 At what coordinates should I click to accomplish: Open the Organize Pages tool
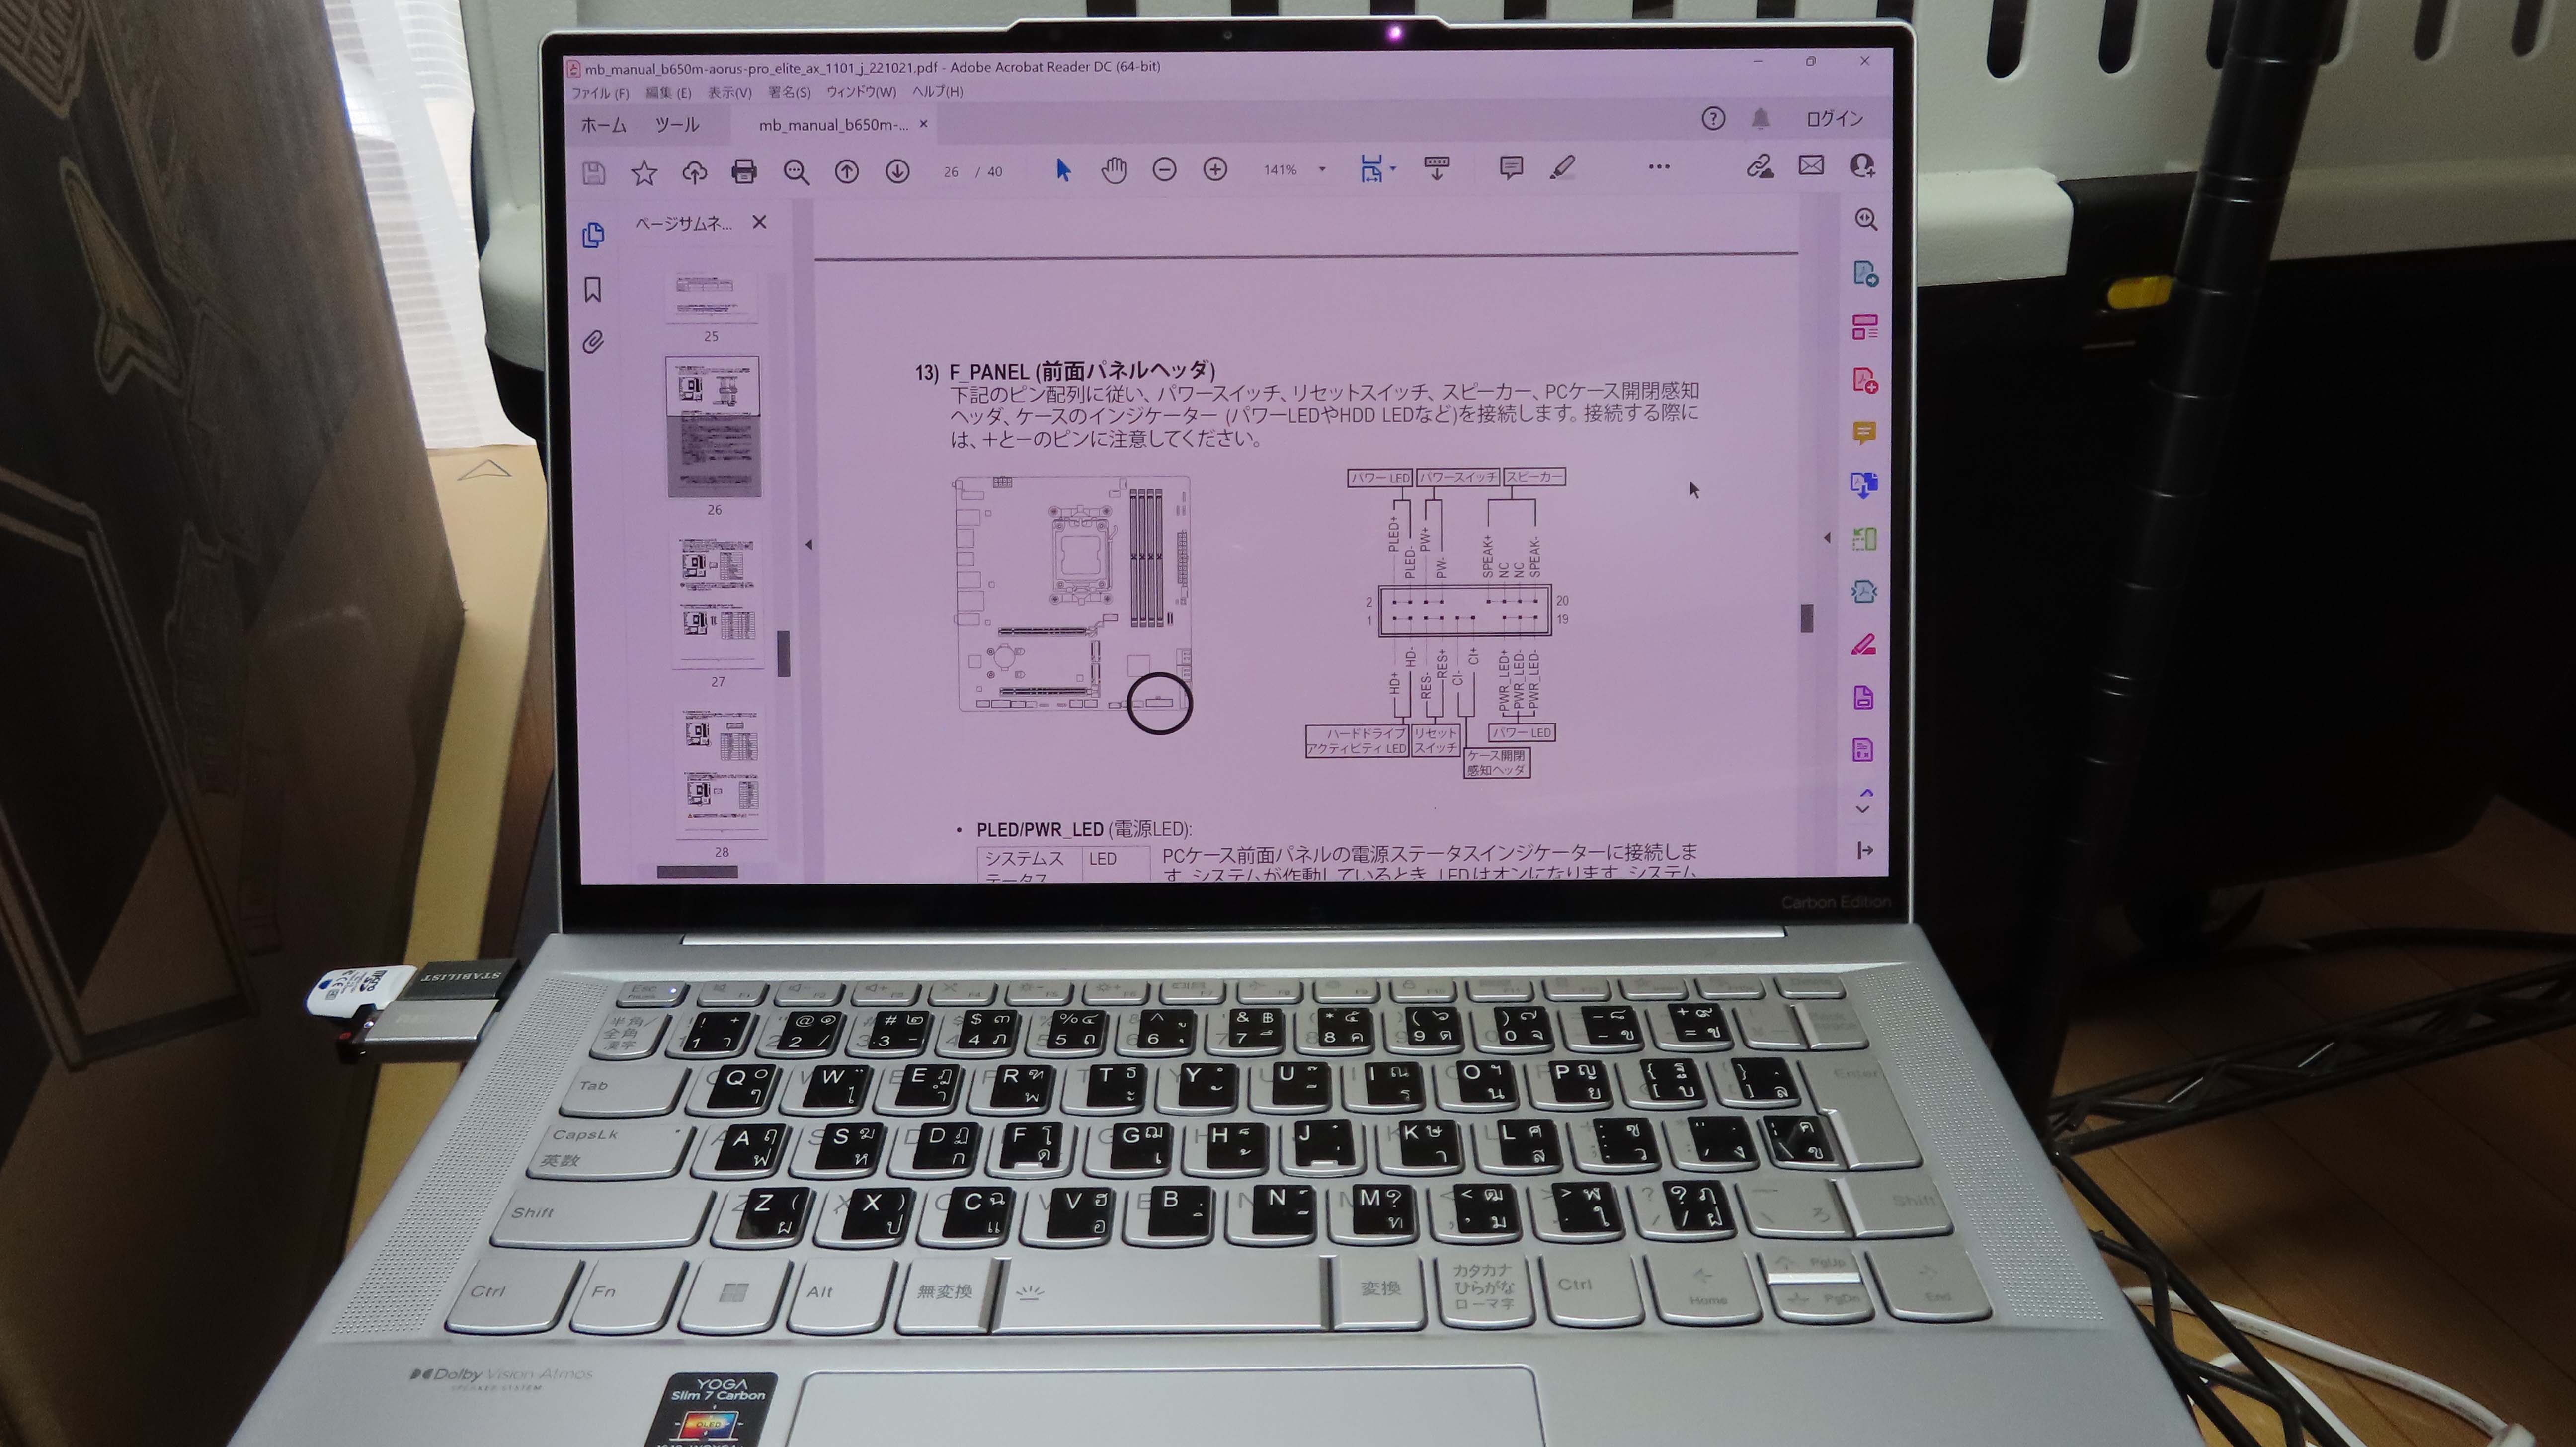click(1863, 539)
